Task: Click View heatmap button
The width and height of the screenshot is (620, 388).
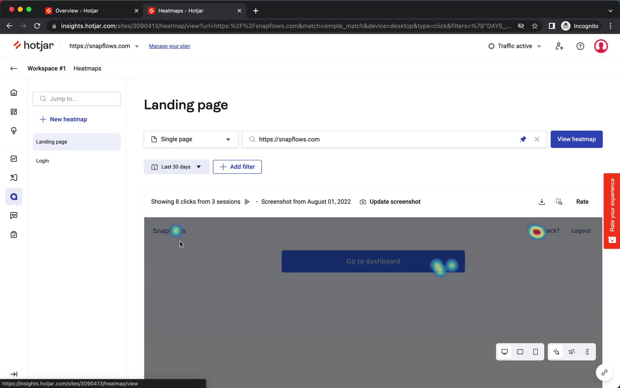Action: [x=576, y=139]
